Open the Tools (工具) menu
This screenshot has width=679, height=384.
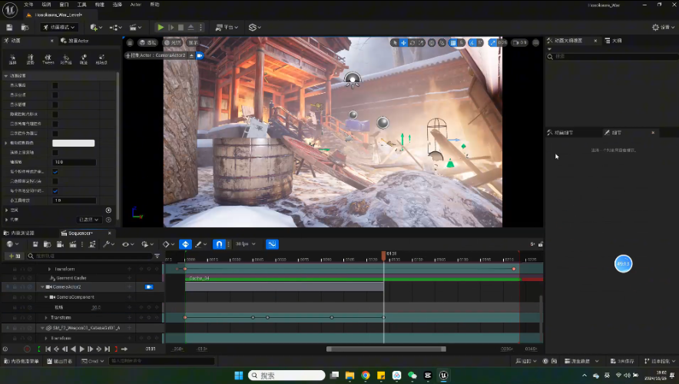pos(82,5)
